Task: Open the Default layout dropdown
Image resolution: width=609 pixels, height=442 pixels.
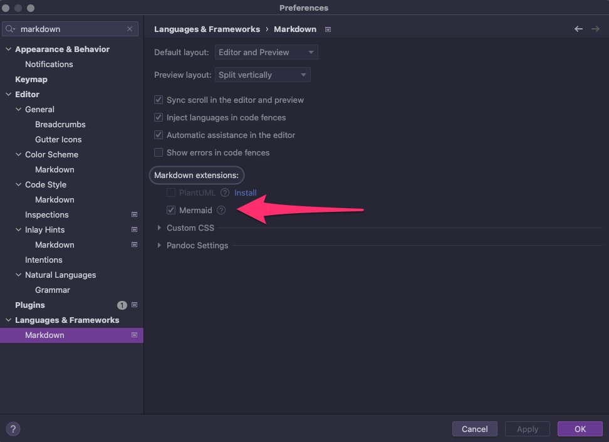Action: click(266, 52)
